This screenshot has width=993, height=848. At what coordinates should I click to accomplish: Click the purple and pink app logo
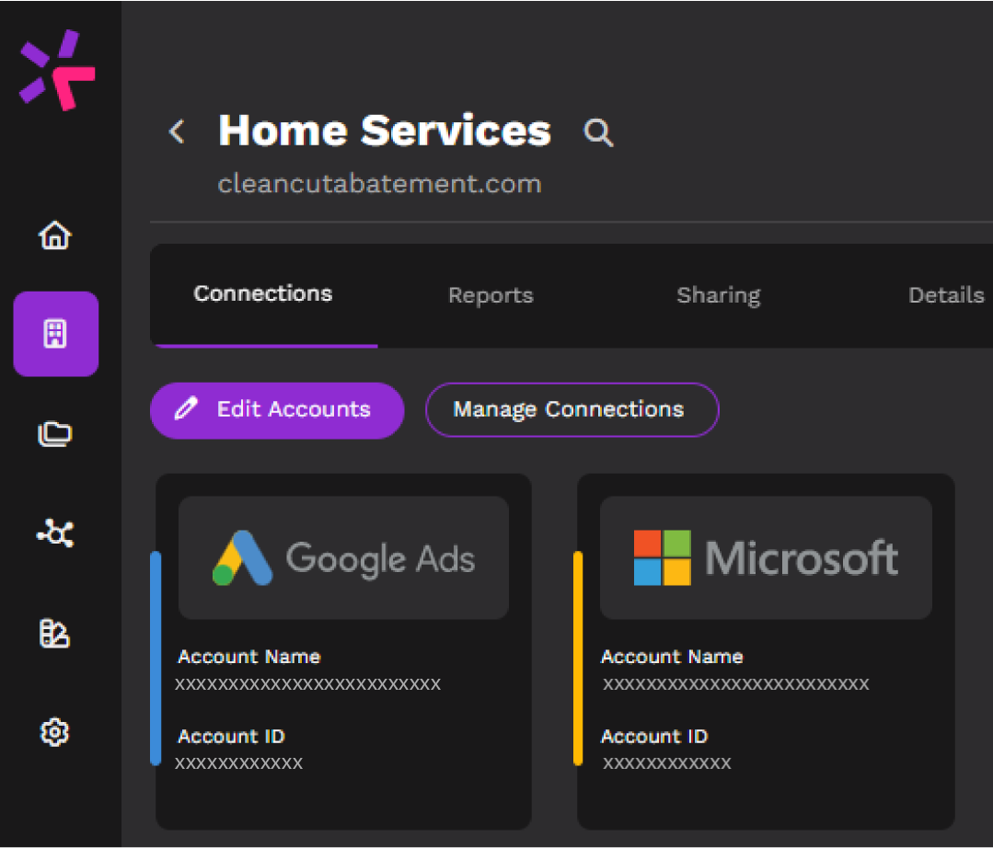(x=57, y=70)
